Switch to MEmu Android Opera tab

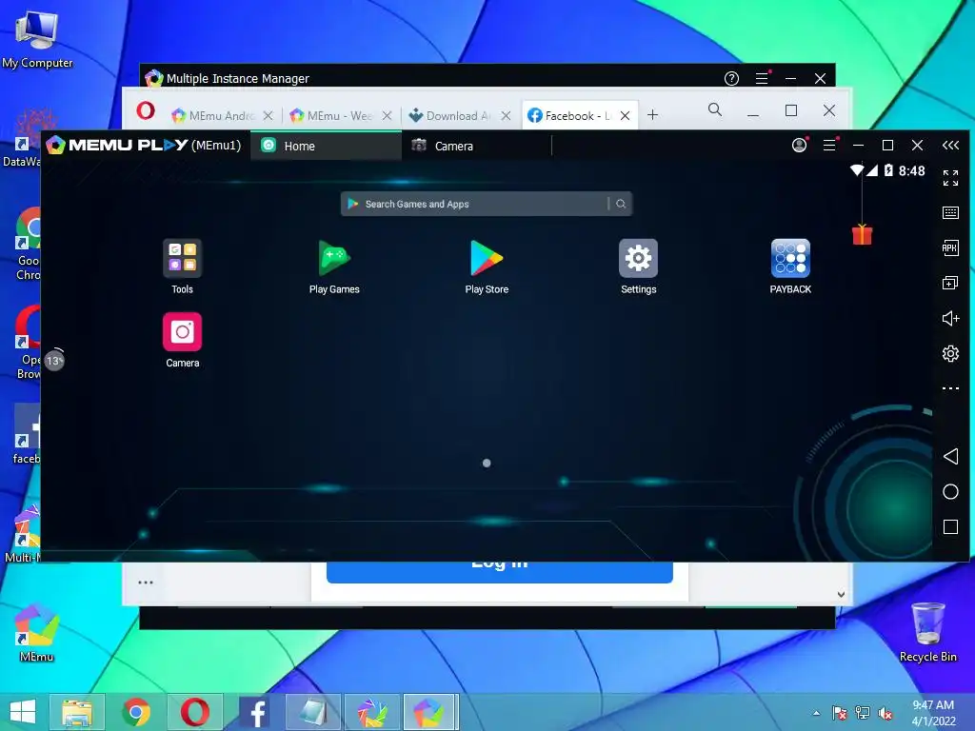pyautogui.click(x=222, y=115)
